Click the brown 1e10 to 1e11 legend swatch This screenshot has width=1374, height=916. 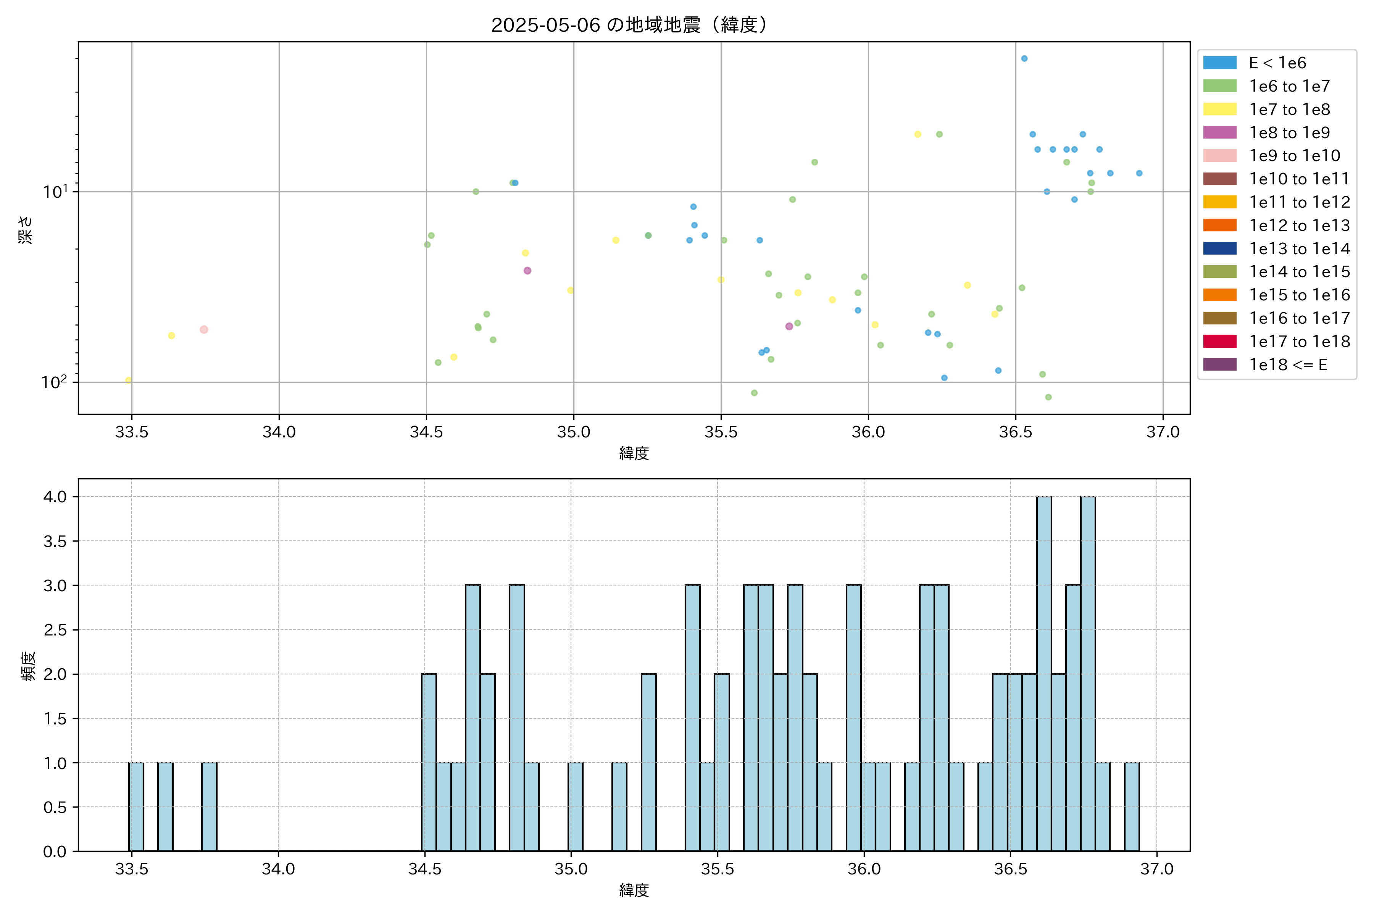1219,179
